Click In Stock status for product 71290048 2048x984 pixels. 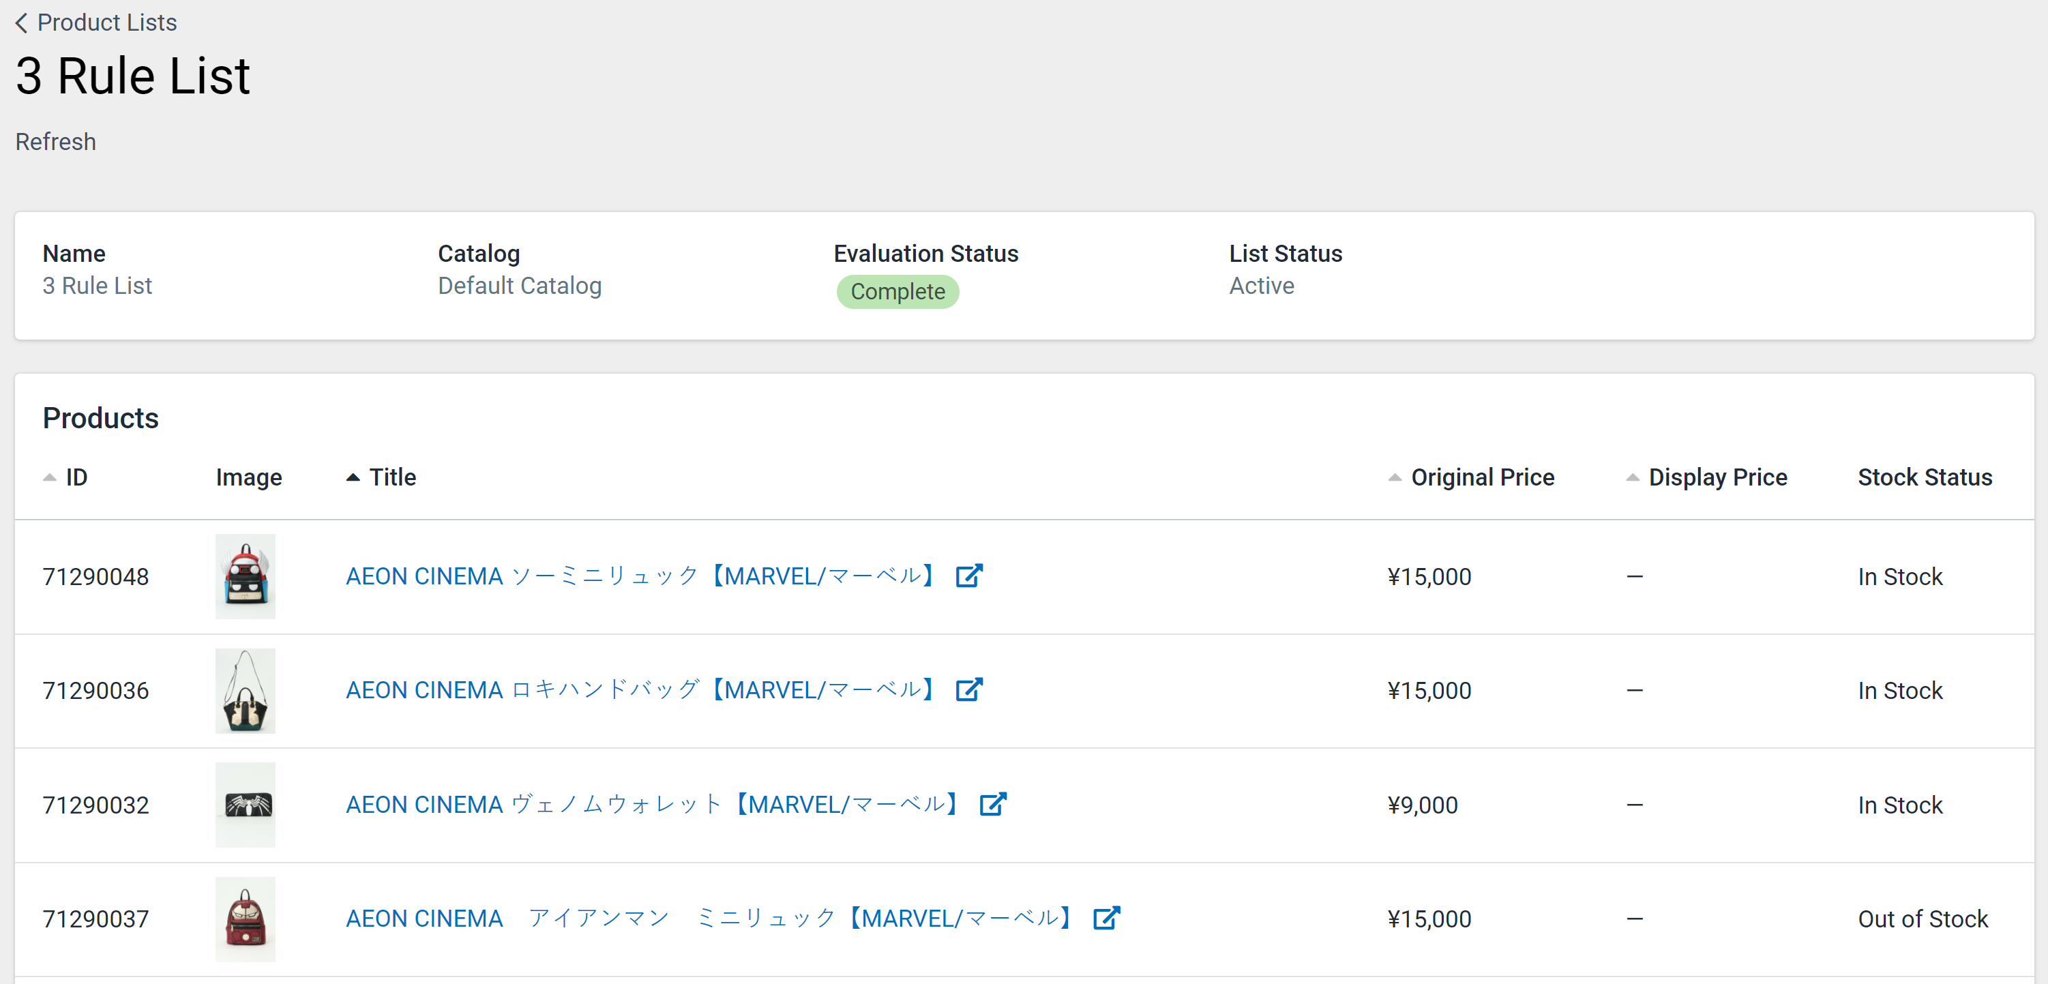1900,576
